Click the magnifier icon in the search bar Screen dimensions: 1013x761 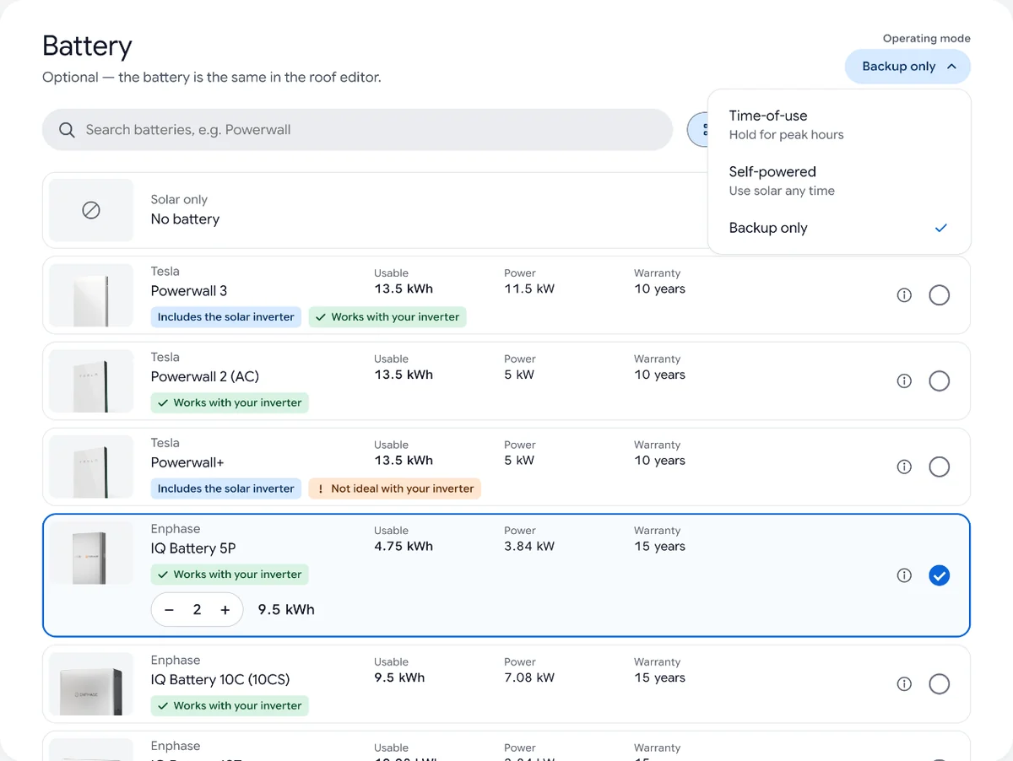(x=67, y=130)
